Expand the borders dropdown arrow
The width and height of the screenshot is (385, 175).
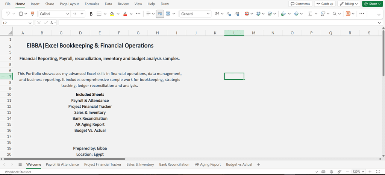tap(105, 14)
